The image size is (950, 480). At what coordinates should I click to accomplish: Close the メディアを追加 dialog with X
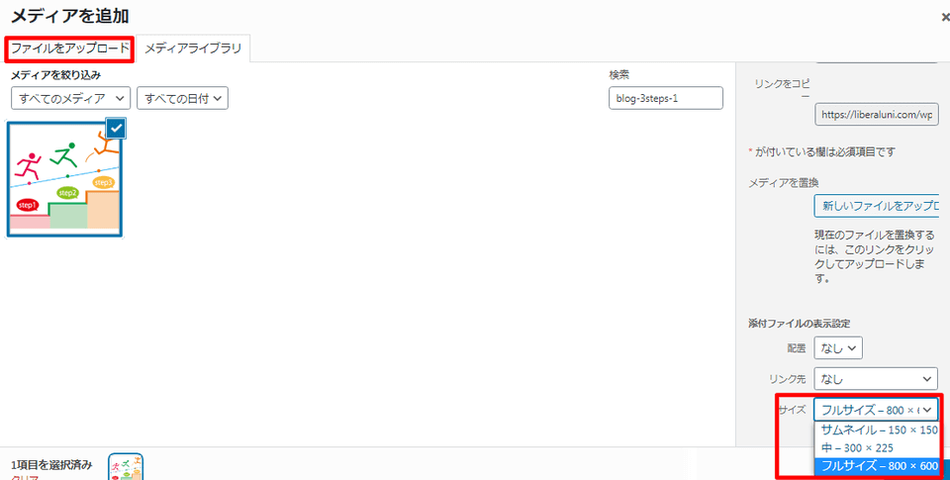point(945,17)
